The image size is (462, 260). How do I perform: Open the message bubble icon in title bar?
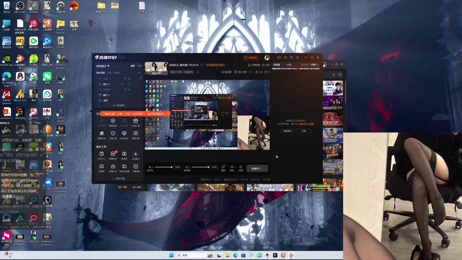click(x=279, y=57)
